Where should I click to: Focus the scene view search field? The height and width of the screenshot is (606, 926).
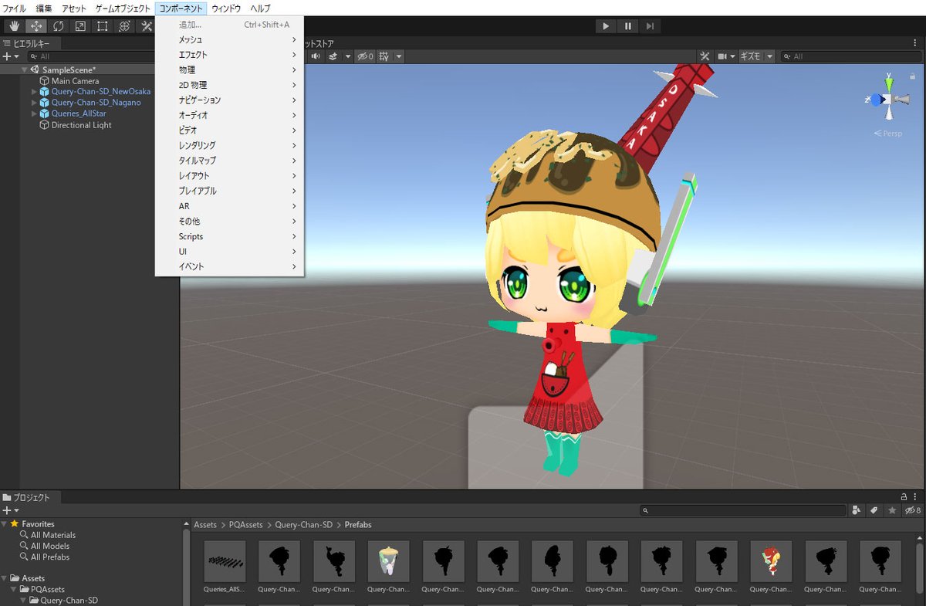point(852,56)
